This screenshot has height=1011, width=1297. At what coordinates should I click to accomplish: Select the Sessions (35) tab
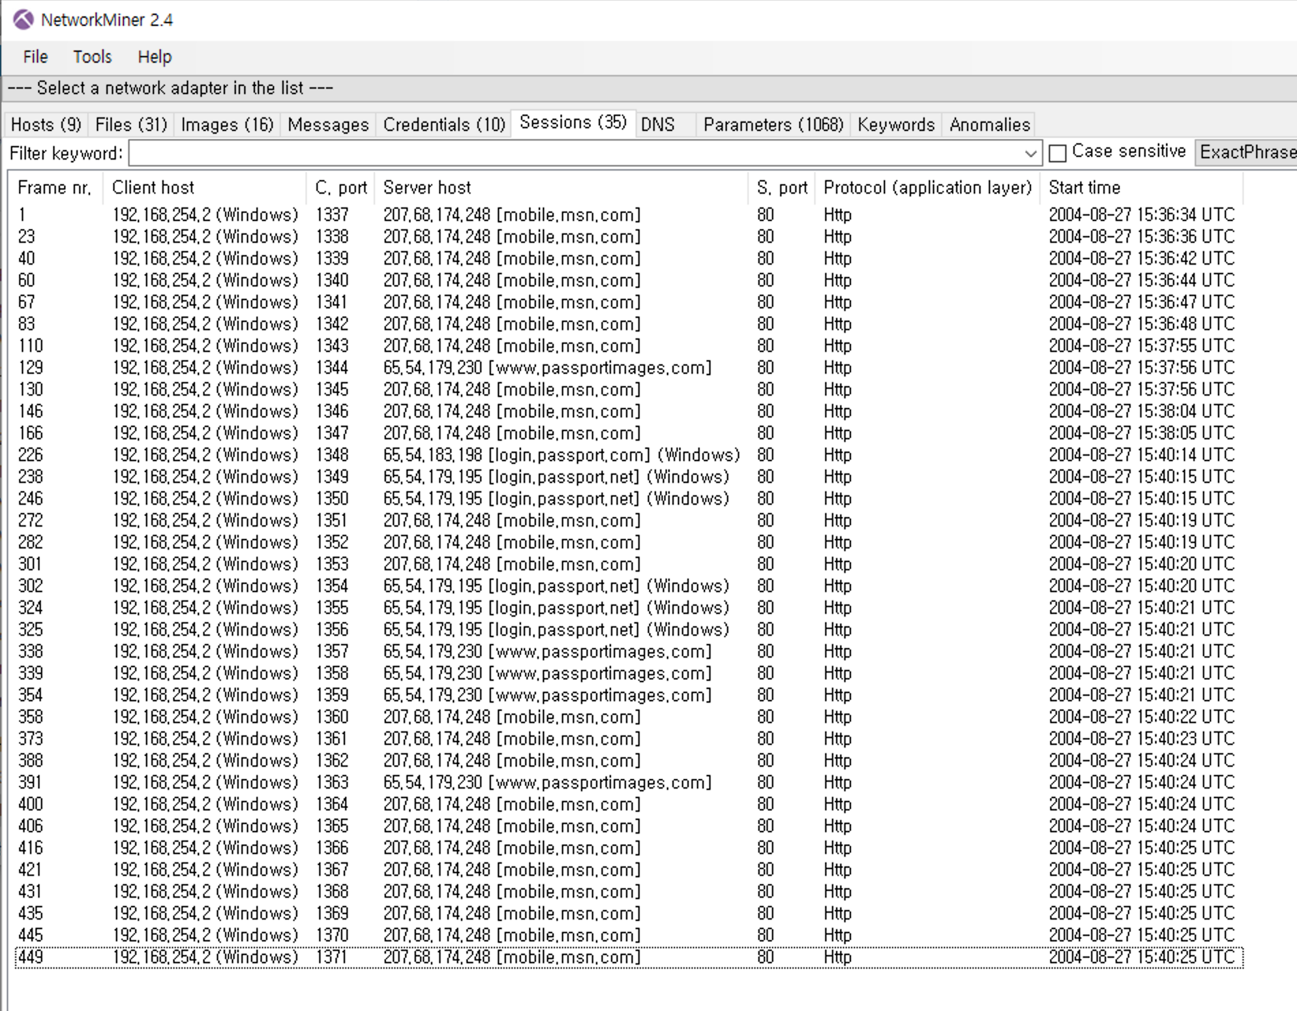(573, 123)
